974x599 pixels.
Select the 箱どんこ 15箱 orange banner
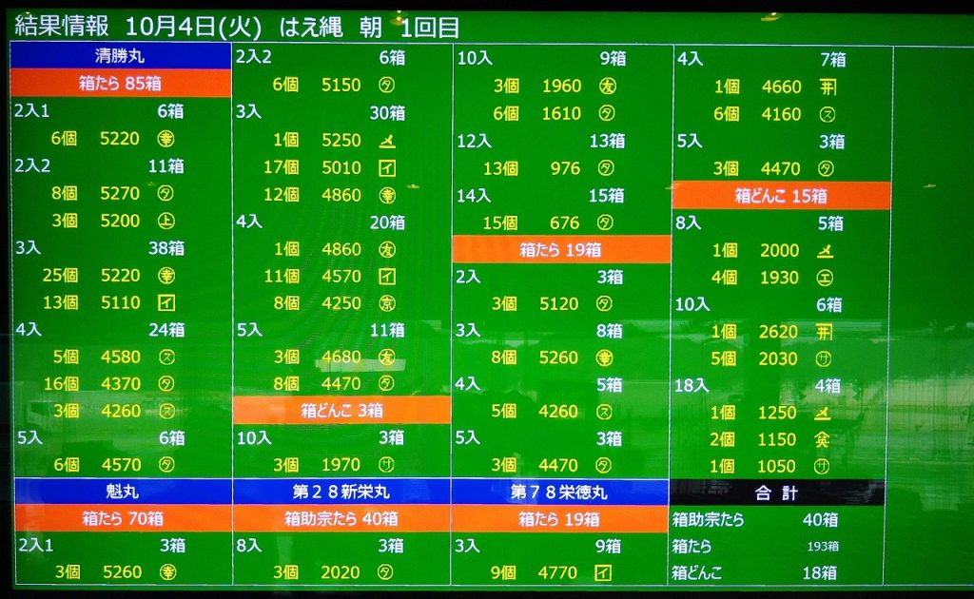click(x=781, y=196)
